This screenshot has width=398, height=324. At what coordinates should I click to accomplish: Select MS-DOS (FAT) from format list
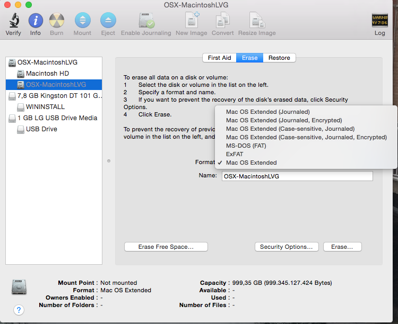tap(247, 146)
